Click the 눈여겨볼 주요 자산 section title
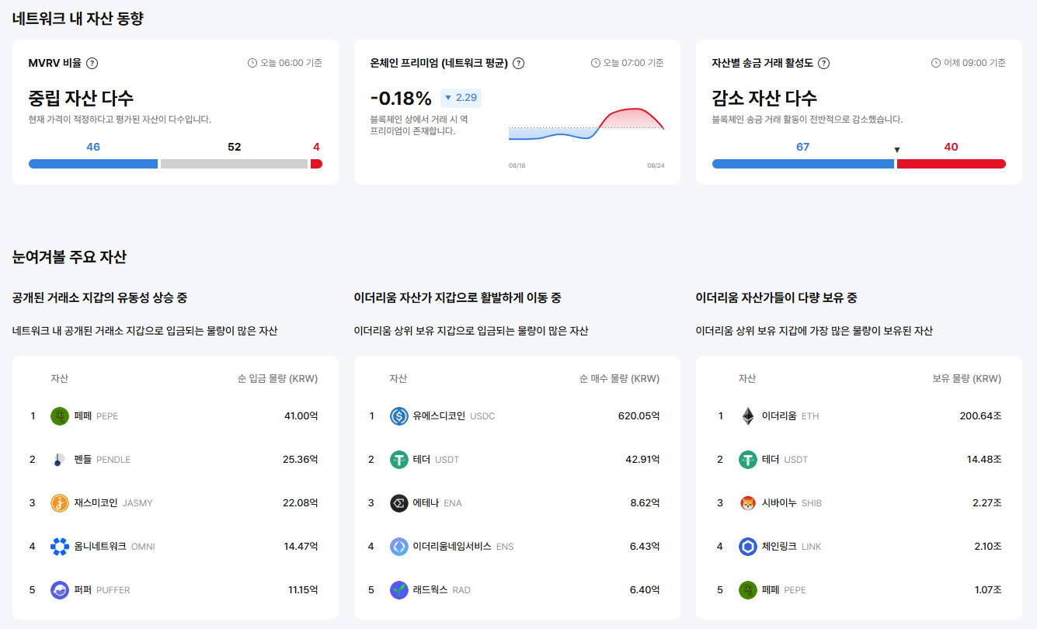 pos(69,257)
